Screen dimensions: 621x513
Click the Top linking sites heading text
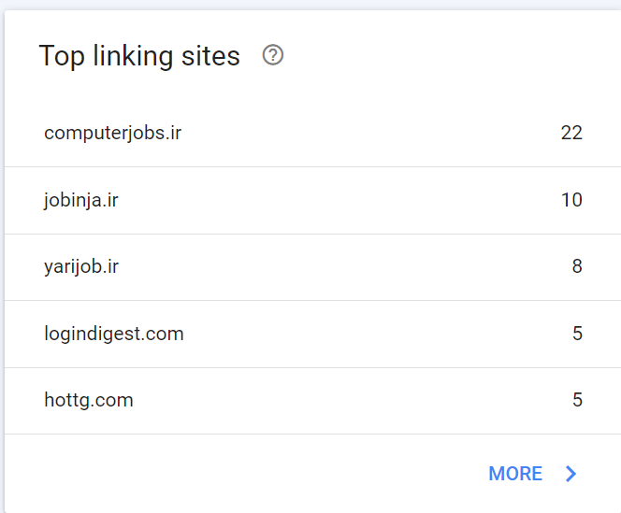click(x=139, y=56)
